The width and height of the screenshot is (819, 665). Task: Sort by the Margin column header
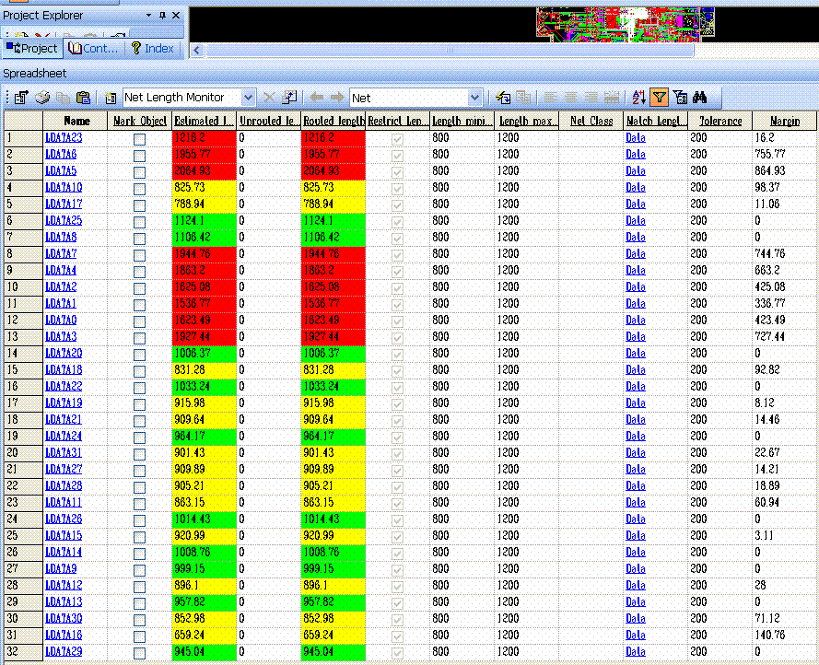pos(784,121)
